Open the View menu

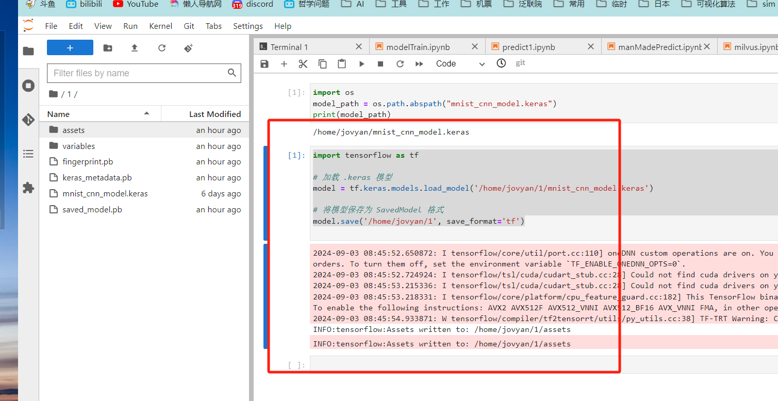click(x=103, y=26)
